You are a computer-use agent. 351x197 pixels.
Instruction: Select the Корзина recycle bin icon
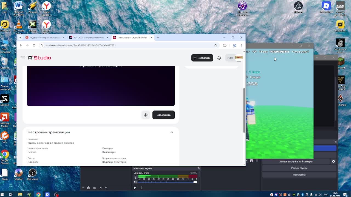tap(4, 63)
